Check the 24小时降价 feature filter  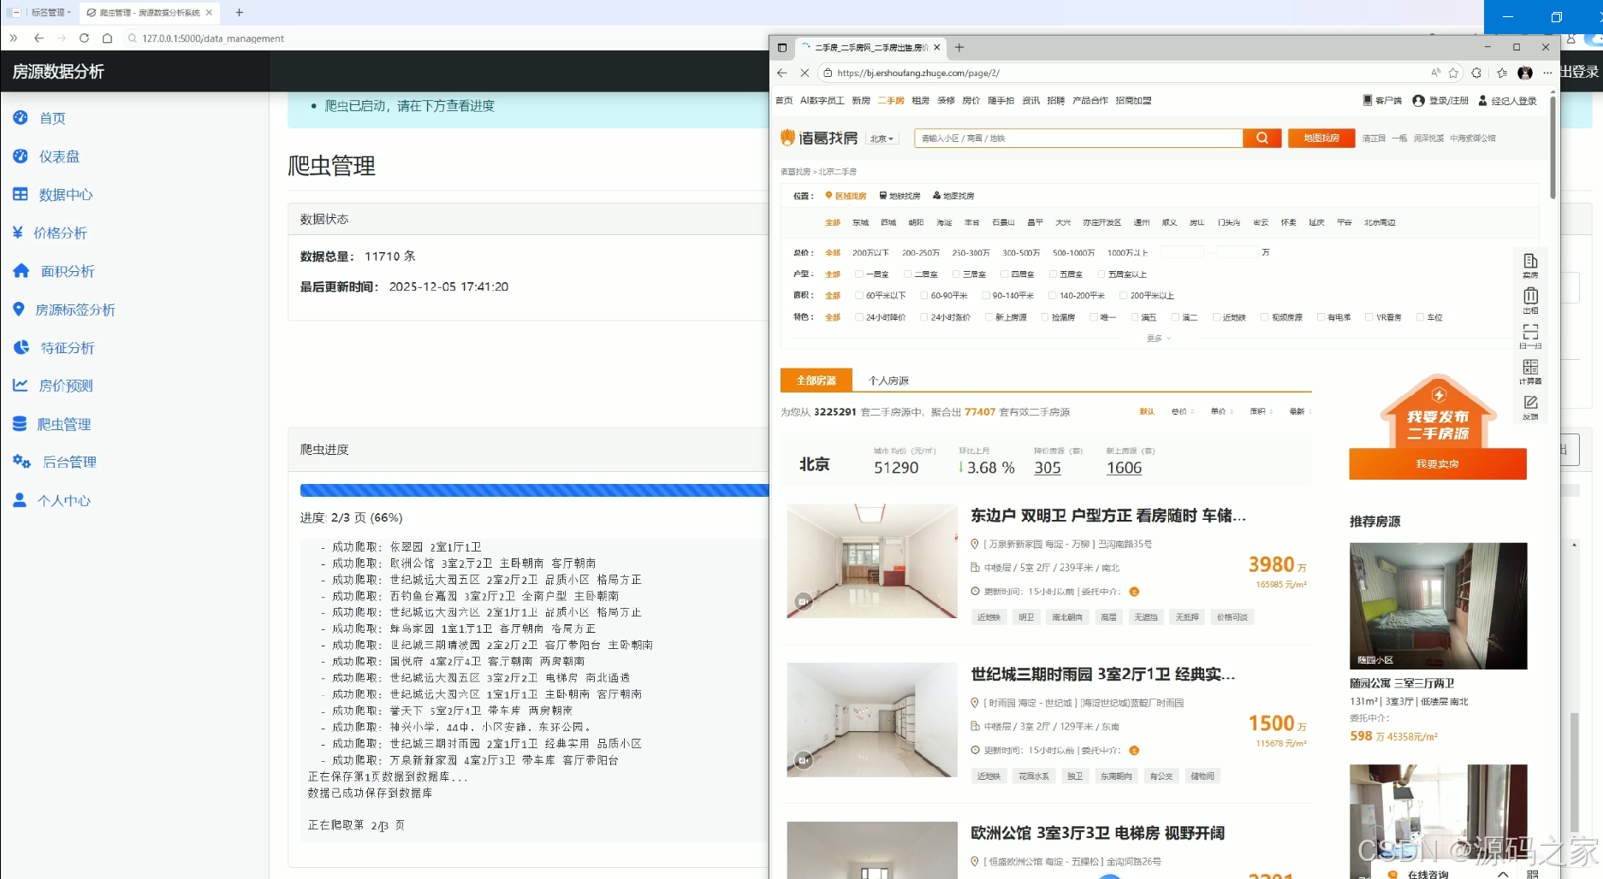click(x=859, y=317)
